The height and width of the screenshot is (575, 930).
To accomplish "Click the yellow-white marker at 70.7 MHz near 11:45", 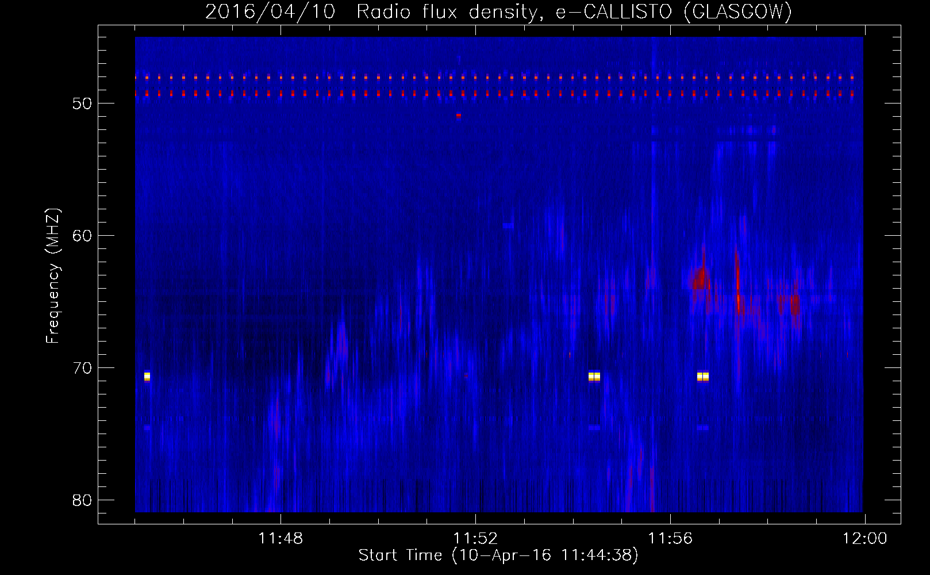I will coord(147,377).
